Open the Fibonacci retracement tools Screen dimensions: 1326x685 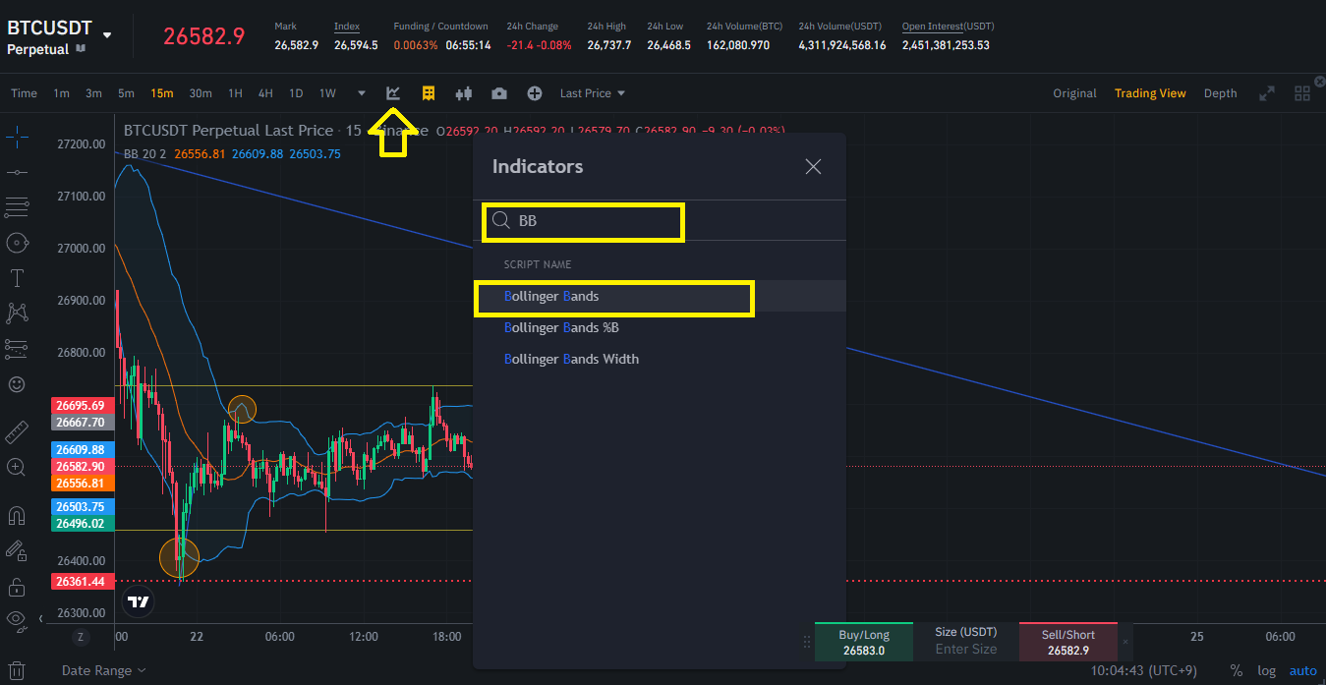click(x=17, y=206)
